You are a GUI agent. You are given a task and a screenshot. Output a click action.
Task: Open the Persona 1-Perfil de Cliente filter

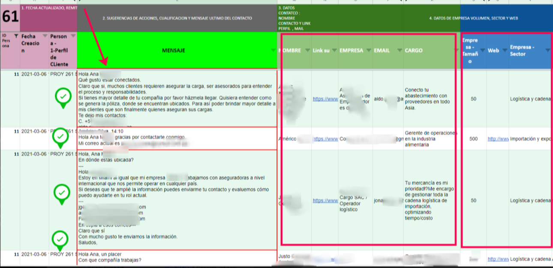pos(73,36)
